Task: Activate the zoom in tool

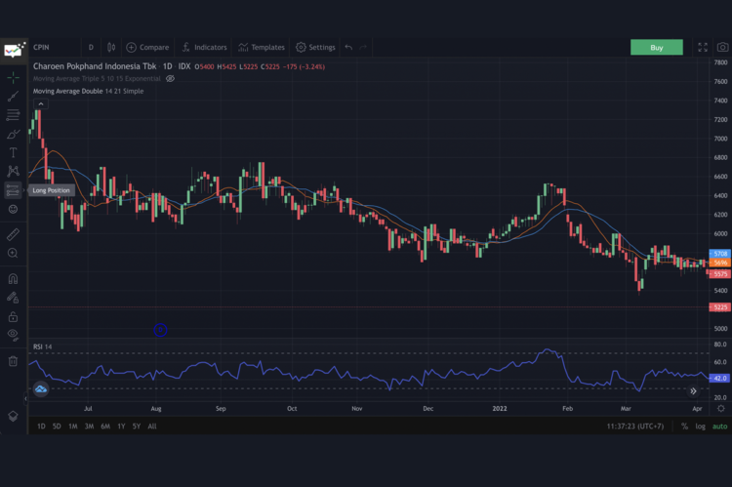Action: pyautogui.click(x=14, y=253)
